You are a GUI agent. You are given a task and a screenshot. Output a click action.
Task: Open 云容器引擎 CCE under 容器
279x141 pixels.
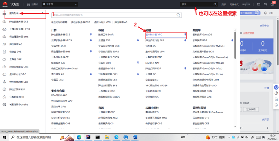tap(107, 112)
